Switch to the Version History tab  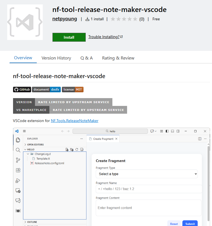56,58
